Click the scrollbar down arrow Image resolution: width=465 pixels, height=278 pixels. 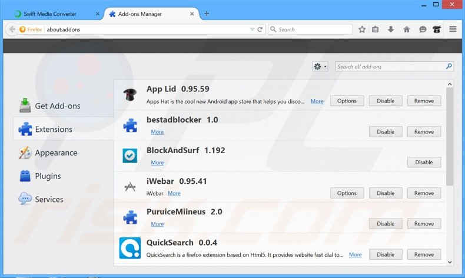click(x=450, y=262)
